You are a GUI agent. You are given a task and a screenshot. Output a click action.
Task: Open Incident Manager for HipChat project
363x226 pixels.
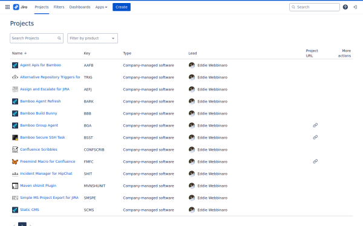[x=47, y=174]
